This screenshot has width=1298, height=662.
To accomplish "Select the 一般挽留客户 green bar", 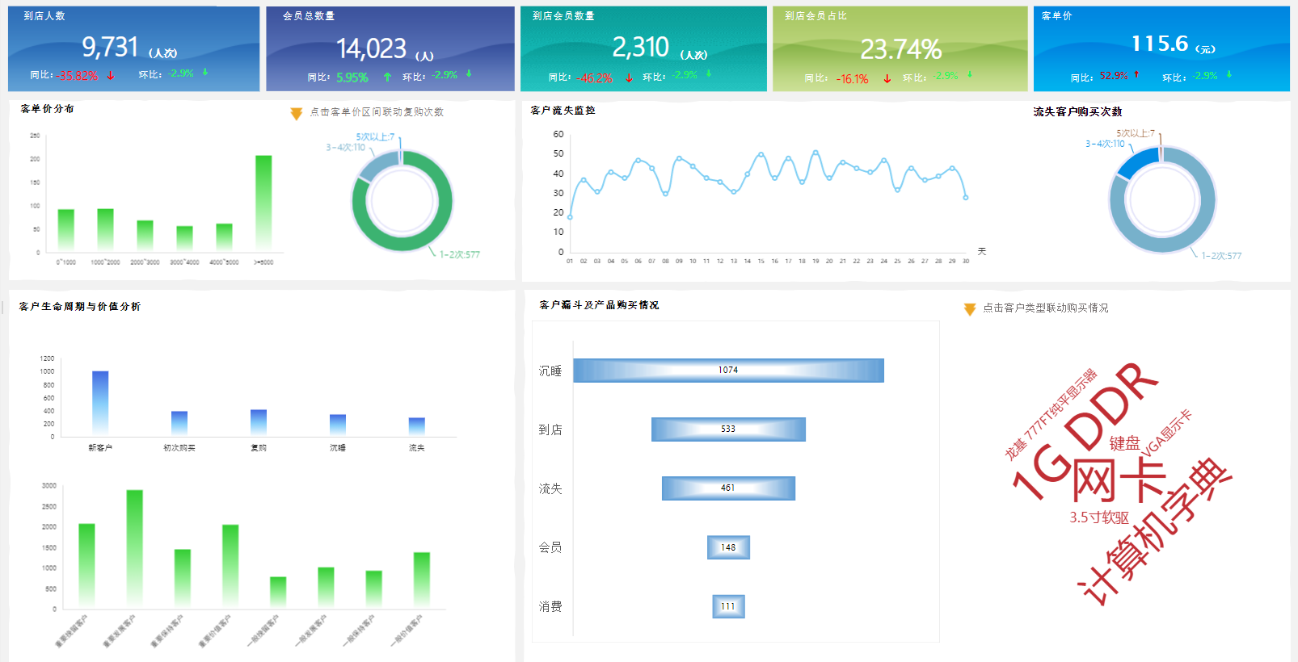I will 278,593.
